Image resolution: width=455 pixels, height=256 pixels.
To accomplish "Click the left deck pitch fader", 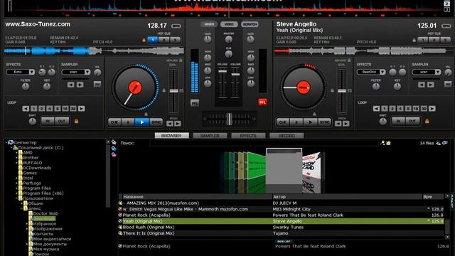I will click(173, 91).
